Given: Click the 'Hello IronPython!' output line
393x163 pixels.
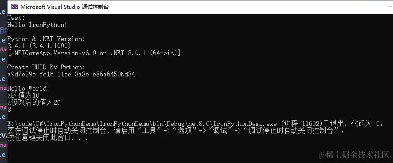Looking at the screenshot, I should click(x=37, y=25).
